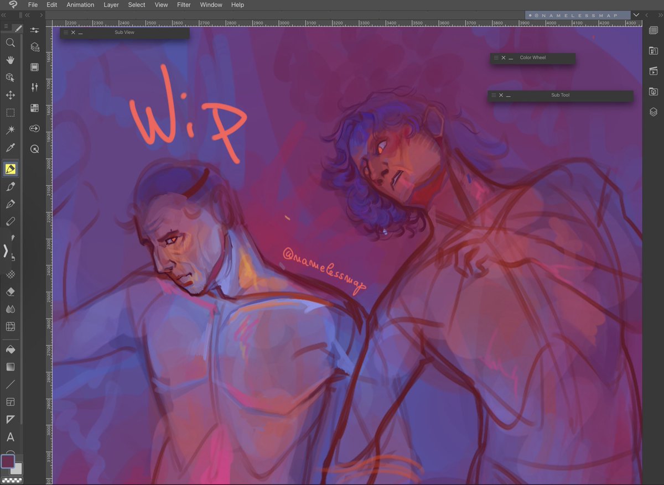
Task: Open the 3D object material folder icon
Action: pyautogui.click(x=653, y=91)
